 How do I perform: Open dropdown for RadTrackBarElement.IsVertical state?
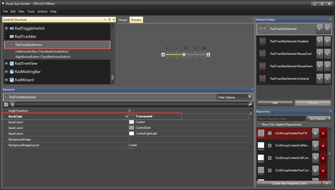(x=320, y=79)
